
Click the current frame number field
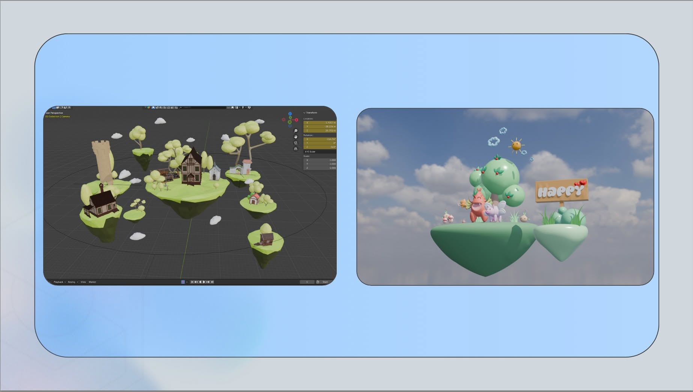click(x=307, y=282)
